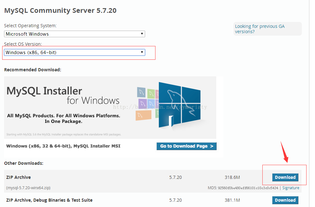Click the Recommended Download heading
This screenshot has height=207, width=315.
click(x=33, y=70)
